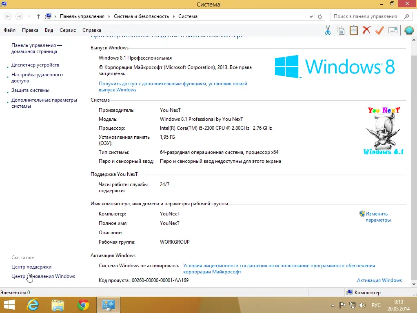The image size is (417, 313).
Task: Click the Windows 8.1 Профессиональная text
Action: (x=135, y=58)
